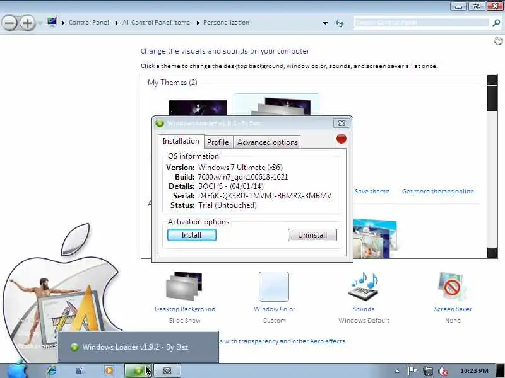Switch to the Profile tab
This screenshot has width=505, height=378.
tap(218, 142)
